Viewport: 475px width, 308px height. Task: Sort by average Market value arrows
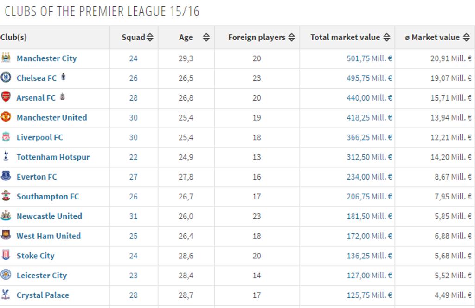[466, 38]
